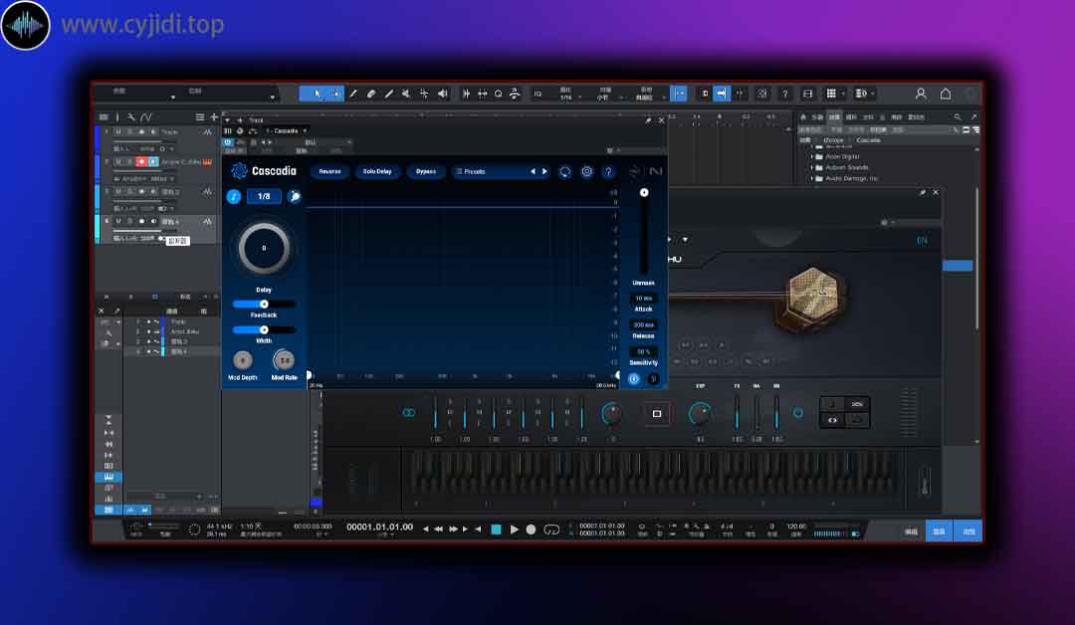This screenshot has height=625, width=1075.
Task: Click the Record button in transport
Action: pyautogui.click(x=531, y=529)
